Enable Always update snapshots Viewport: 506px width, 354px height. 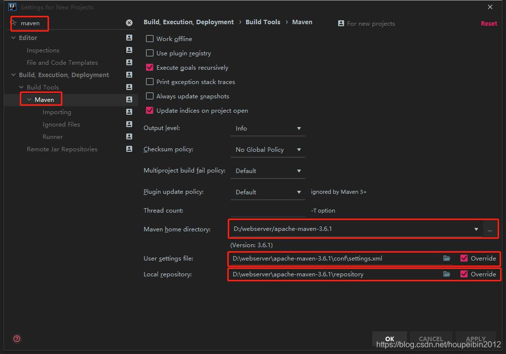tap(150, 96)
